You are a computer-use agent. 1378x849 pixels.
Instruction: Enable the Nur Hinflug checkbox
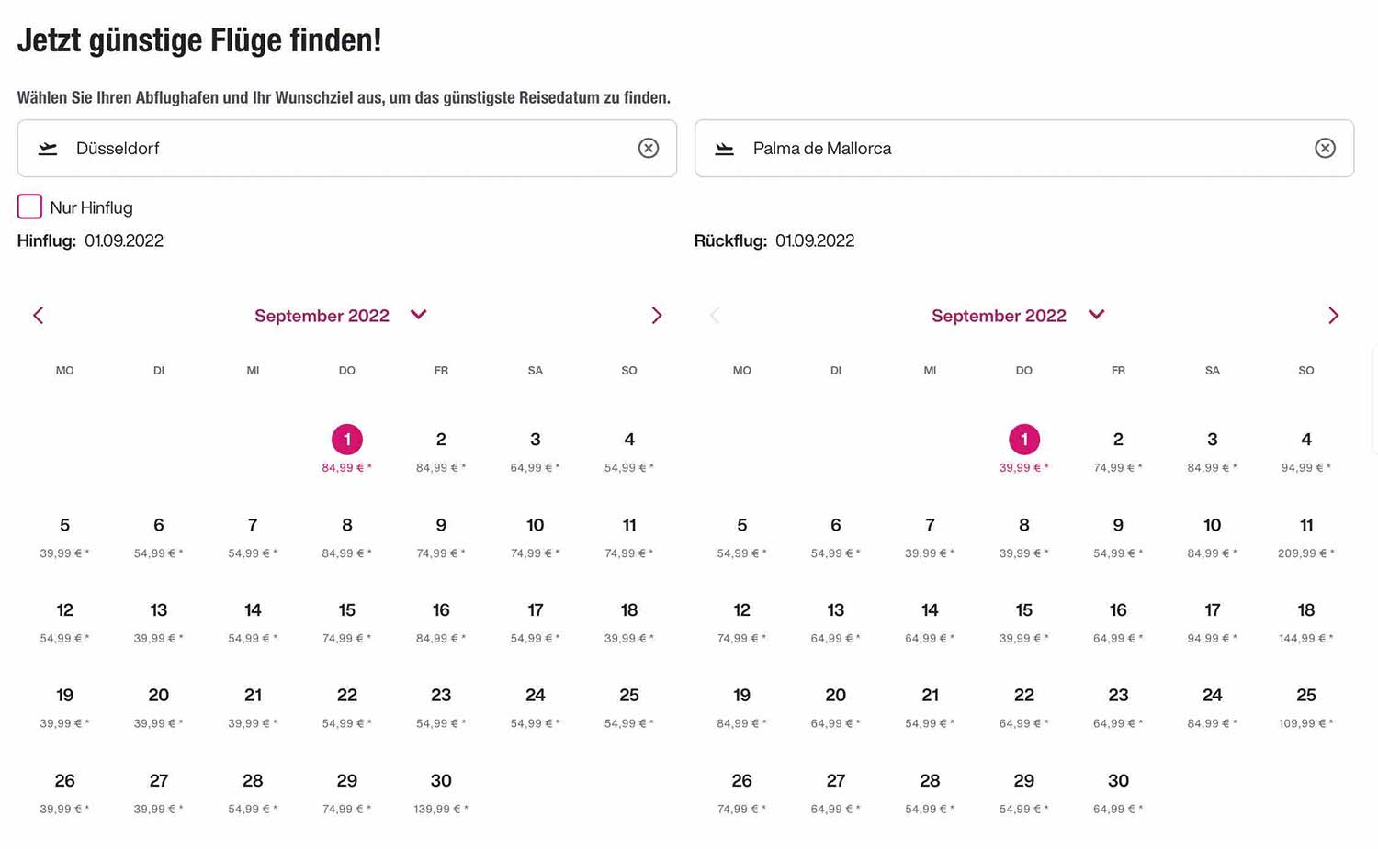coord(29,207)
